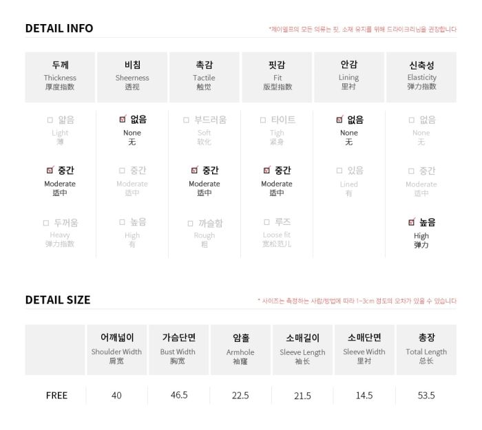Toggle the High elasticity checkbox
The height and width of the screenshot is (430, 482).
pos(412,222)
